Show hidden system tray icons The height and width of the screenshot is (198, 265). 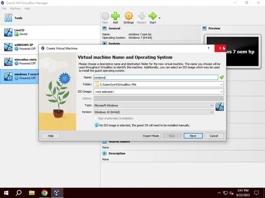[x=219, y=193]
